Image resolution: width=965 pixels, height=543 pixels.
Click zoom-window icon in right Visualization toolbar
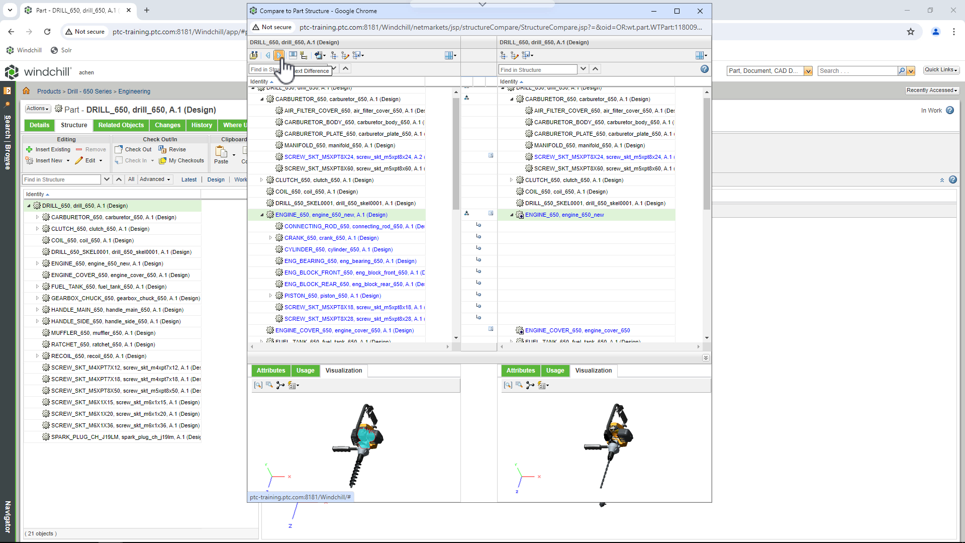click(519, 385)
